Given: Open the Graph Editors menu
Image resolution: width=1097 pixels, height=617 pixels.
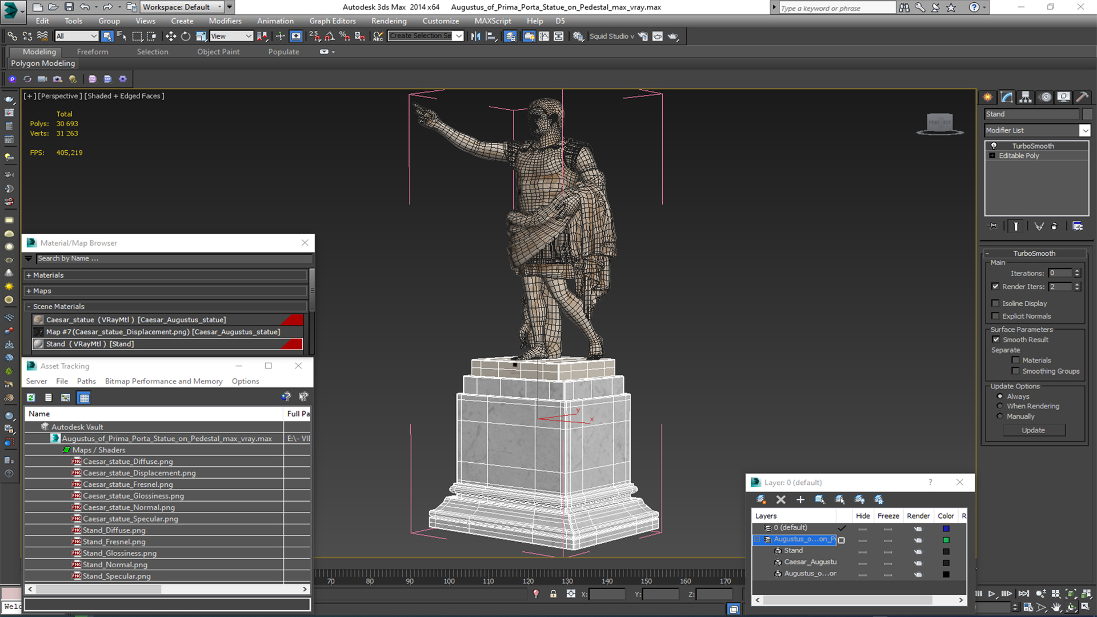Looking at the screenshot, I should point(333,21).
